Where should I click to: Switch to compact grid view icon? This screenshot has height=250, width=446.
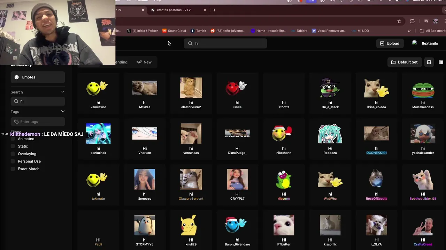(441, 62)
